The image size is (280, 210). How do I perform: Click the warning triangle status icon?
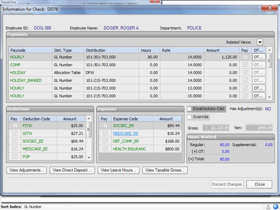point(268,206)
